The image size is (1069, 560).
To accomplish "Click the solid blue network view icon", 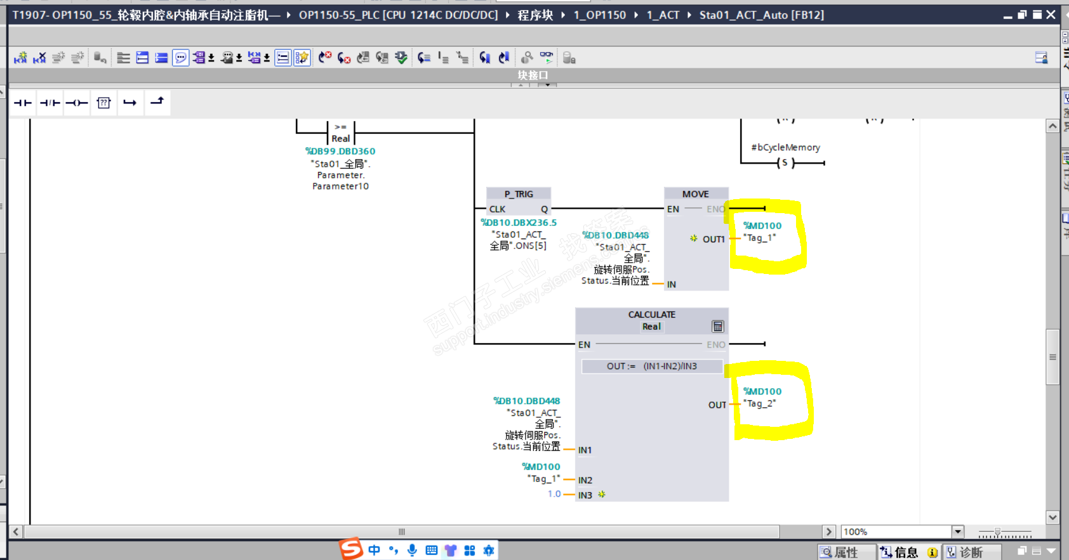I will click(x=162, y=58).
